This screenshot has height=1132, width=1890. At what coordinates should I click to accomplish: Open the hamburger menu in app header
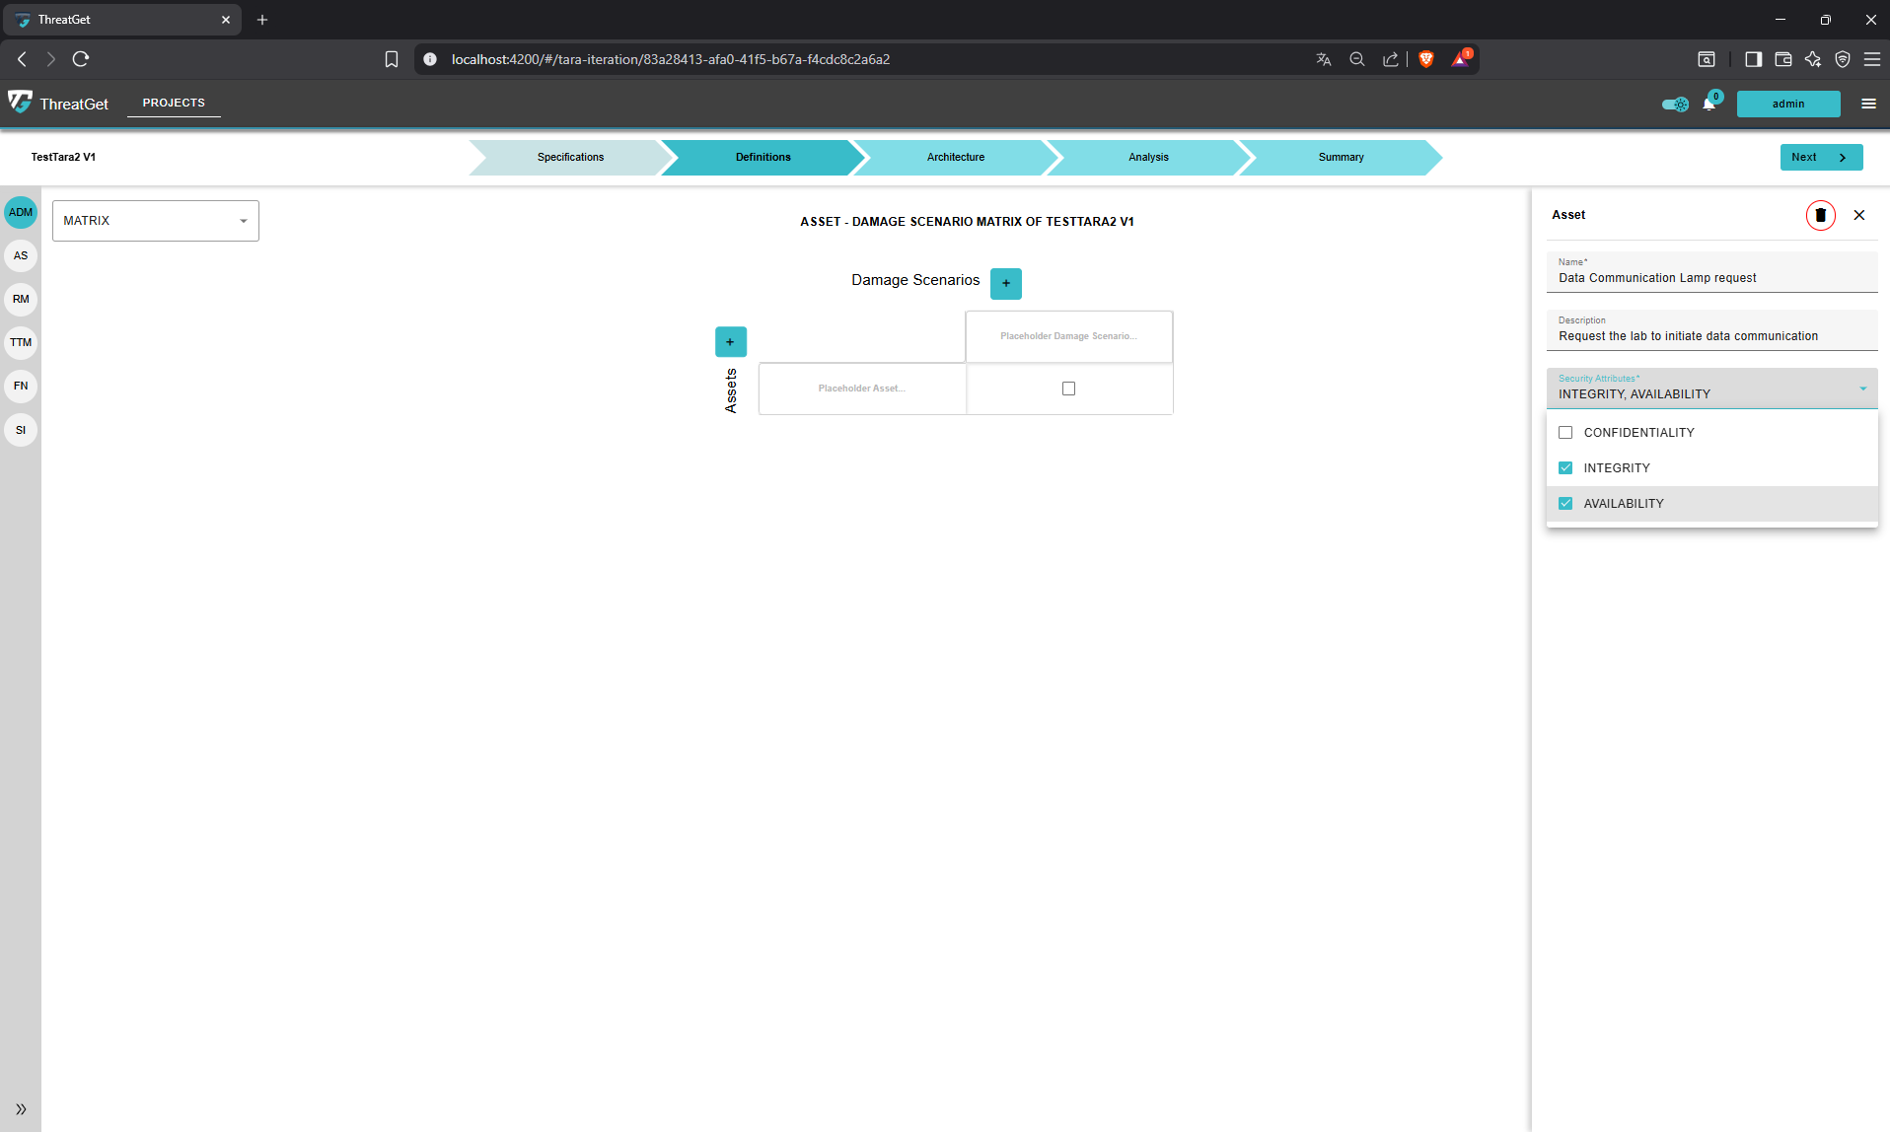coord(1868,104)
